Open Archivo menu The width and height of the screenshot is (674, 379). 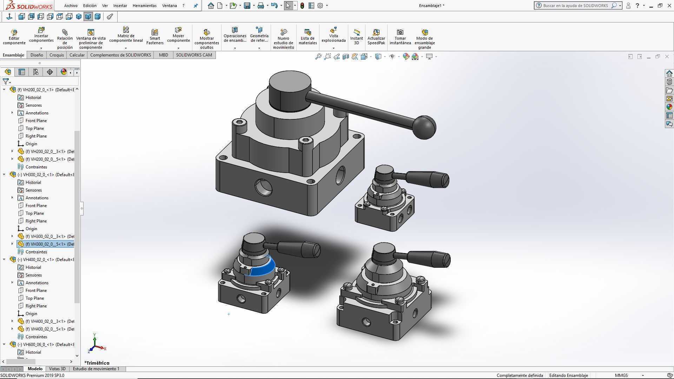tap(71, 6)
